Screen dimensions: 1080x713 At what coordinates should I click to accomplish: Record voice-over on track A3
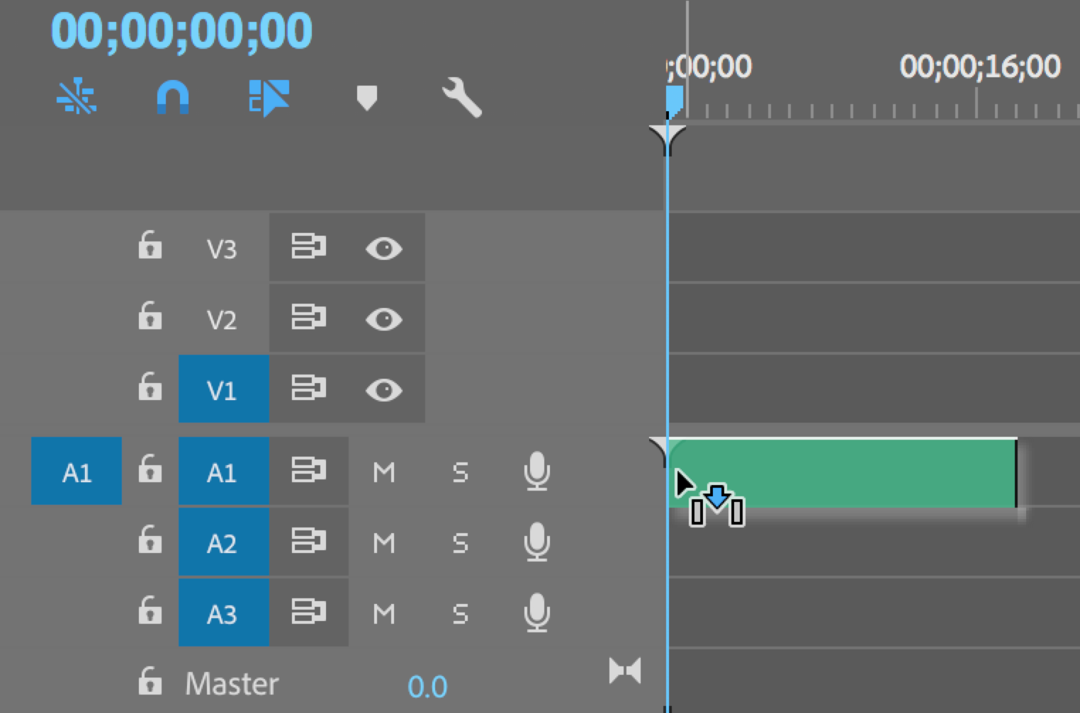click(538, 612)
